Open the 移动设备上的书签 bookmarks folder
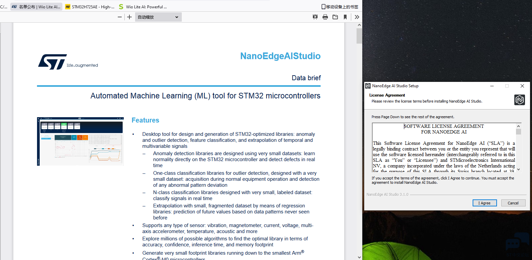Image resolution: width=532 pixels, height=260 pixels. tap(340, 7)
